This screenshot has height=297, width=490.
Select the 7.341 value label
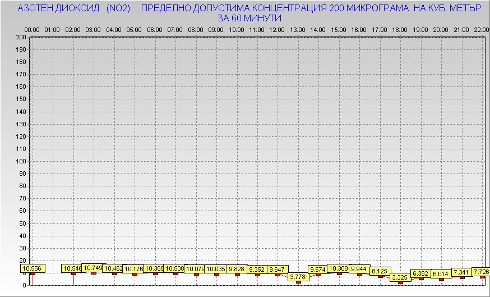pos(461,272)
